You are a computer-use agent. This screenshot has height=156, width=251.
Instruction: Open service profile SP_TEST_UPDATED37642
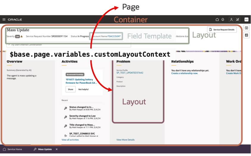[130, 72]
